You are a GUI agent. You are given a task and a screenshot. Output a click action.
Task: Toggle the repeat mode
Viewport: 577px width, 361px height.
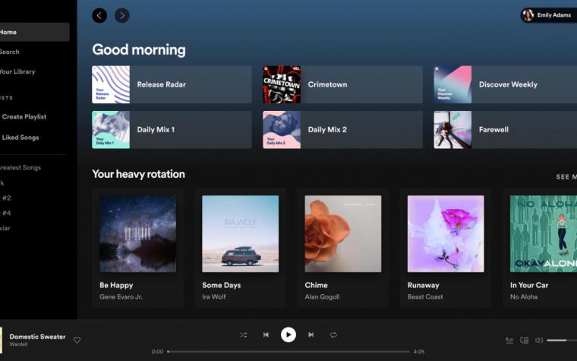coord(333,335)
